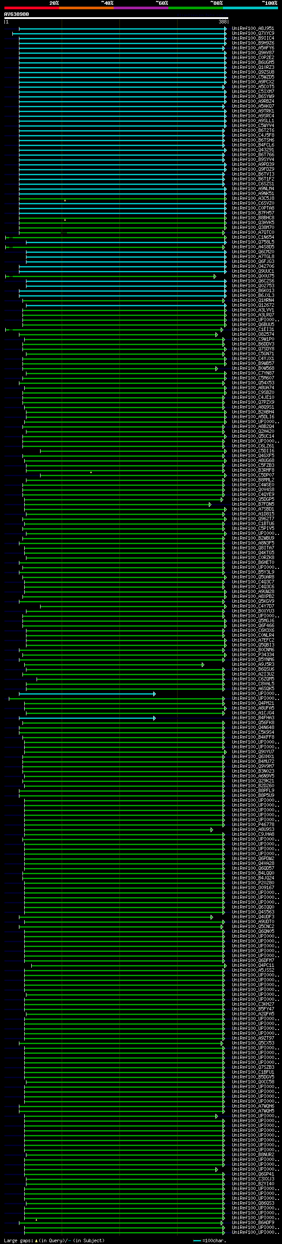This screenshot has height=1244, width=282.
Task: Click the UniRef100_C5WYV4 label
Action: click(x=252, y=126)
